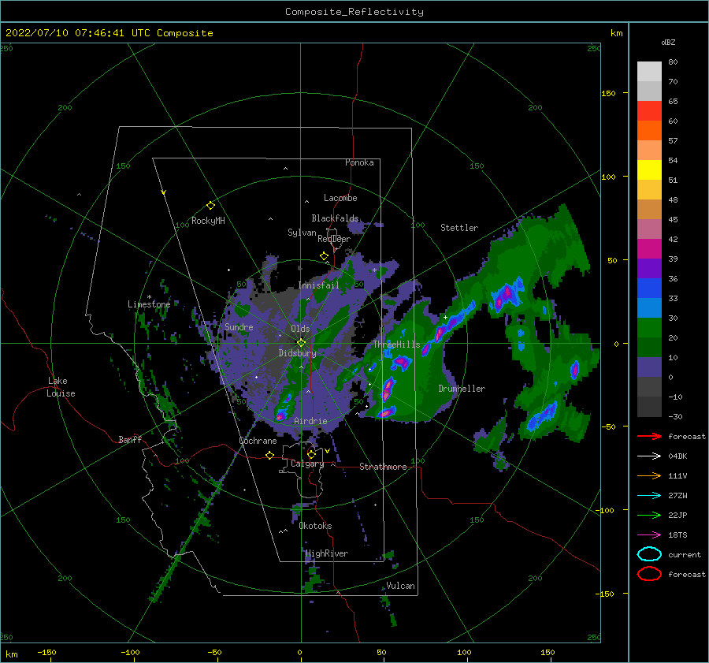The height and width of the screenshot is (663, 709).
Task: Click the Calgary city label
Action: coord(307,464)
